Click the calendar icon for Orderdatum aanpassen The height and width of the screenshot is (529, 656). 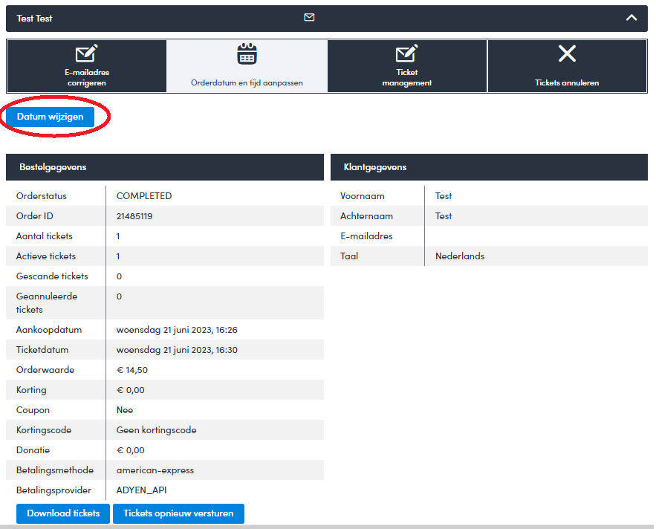pyautogui.click(x=247, y=54)
